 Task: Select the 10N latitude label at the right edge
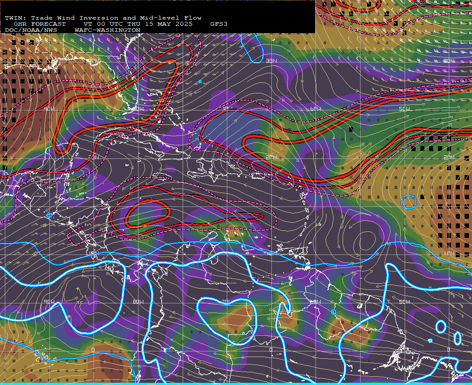449,254
